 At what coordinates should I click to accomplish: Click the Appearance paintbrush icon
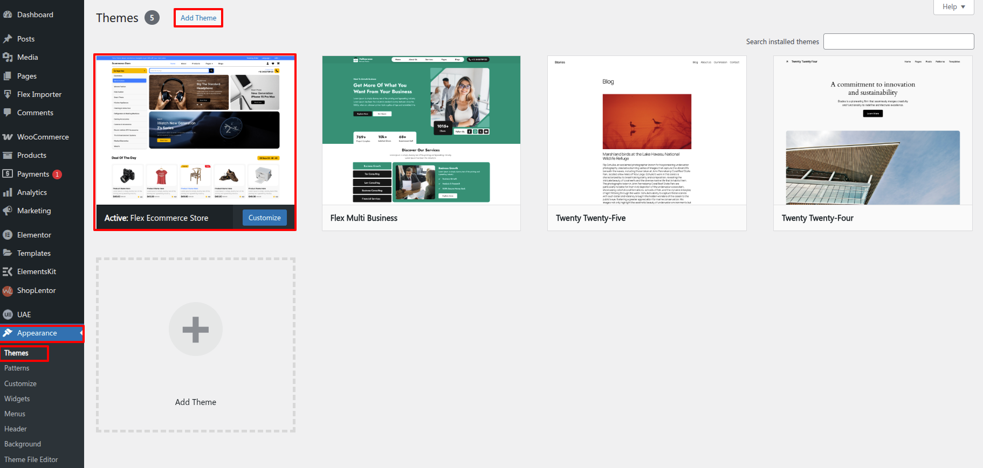click(8, 333)
